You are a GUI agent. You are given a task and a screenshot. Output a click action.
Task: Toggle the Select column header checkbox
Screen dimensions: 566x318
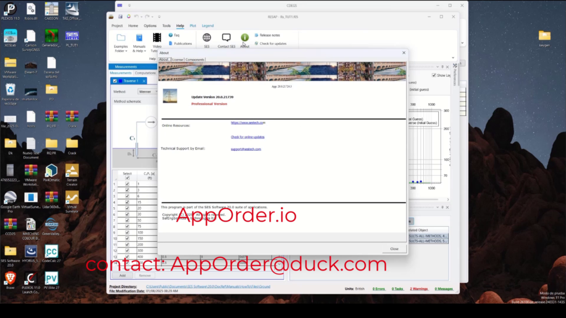[127, 178]
